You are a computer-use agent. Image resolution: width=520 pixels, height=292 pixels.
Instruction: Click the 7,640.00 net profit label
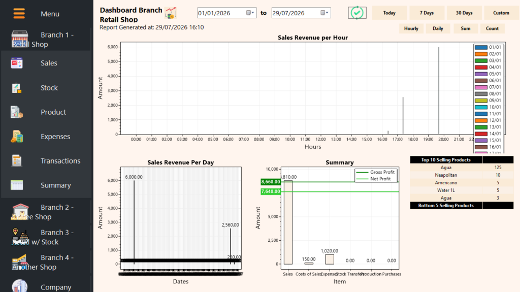click(x=271, y=191)
